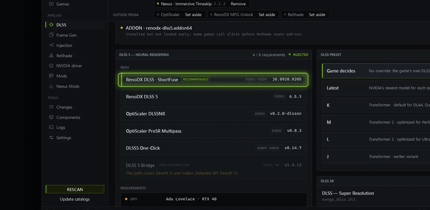Click the Changes refresh icon

[51, 107]
